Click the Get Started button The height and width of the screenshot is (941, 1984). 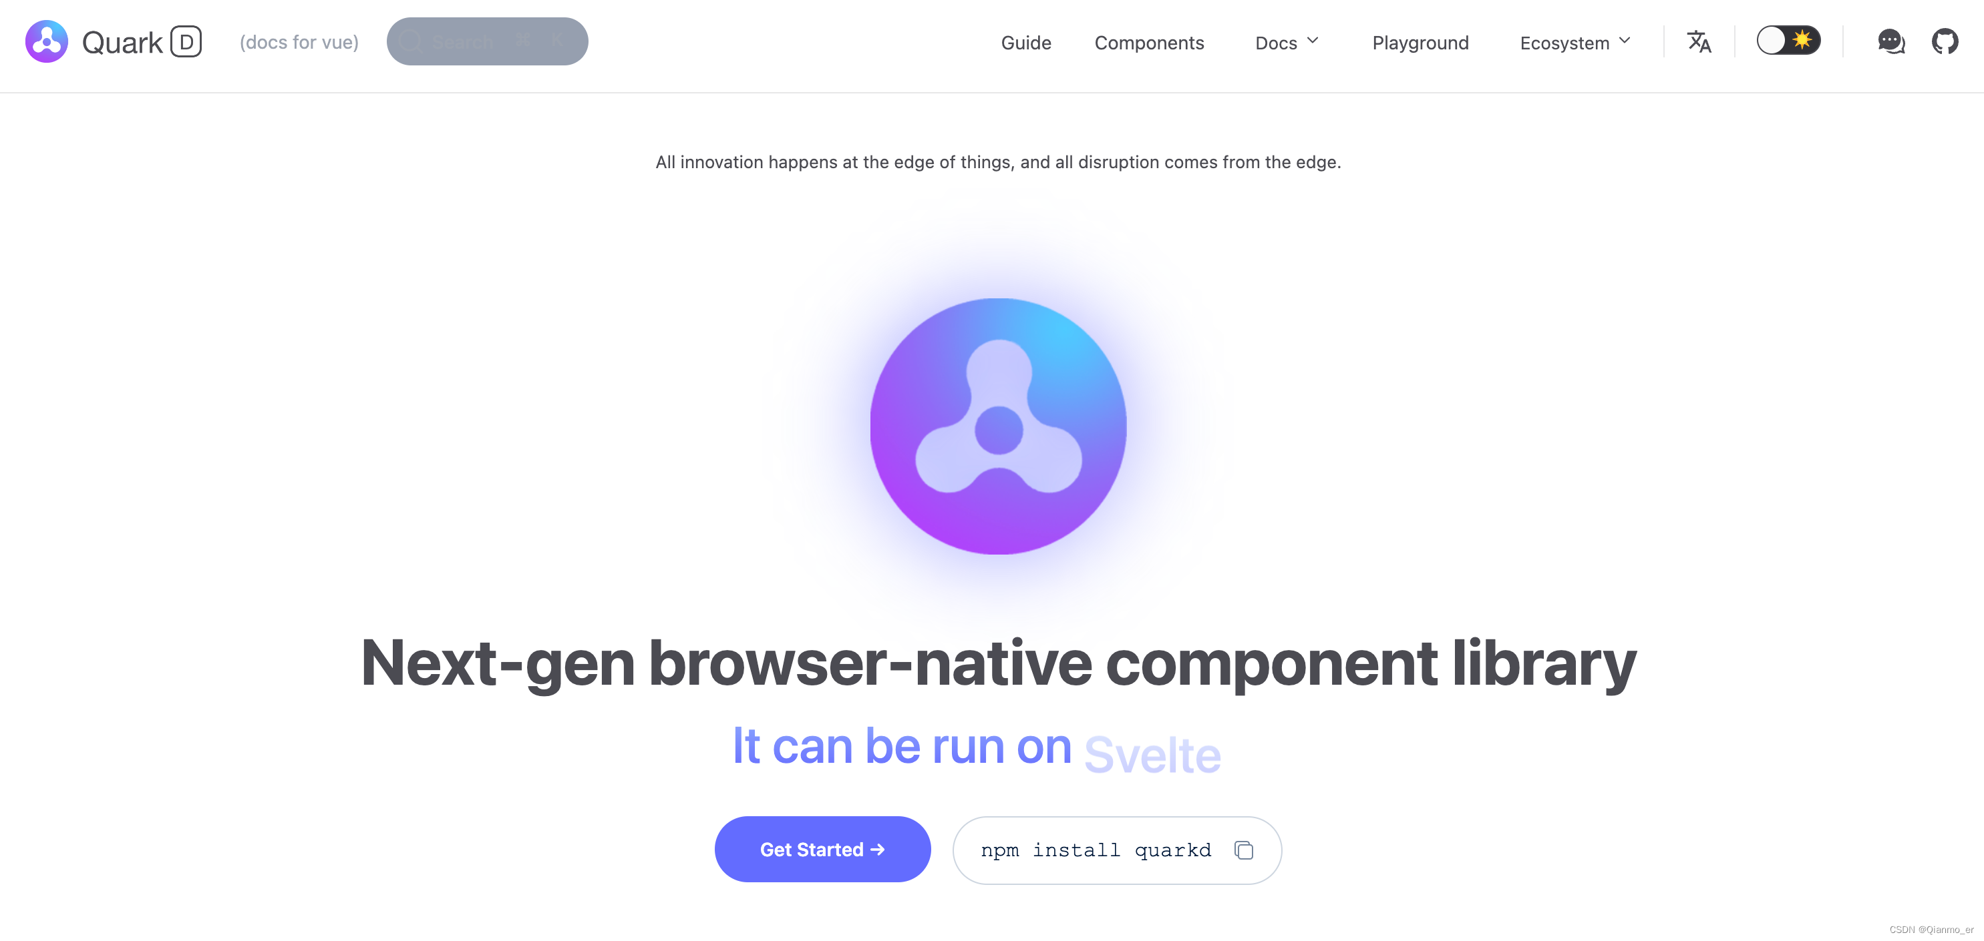pos(822,849)
